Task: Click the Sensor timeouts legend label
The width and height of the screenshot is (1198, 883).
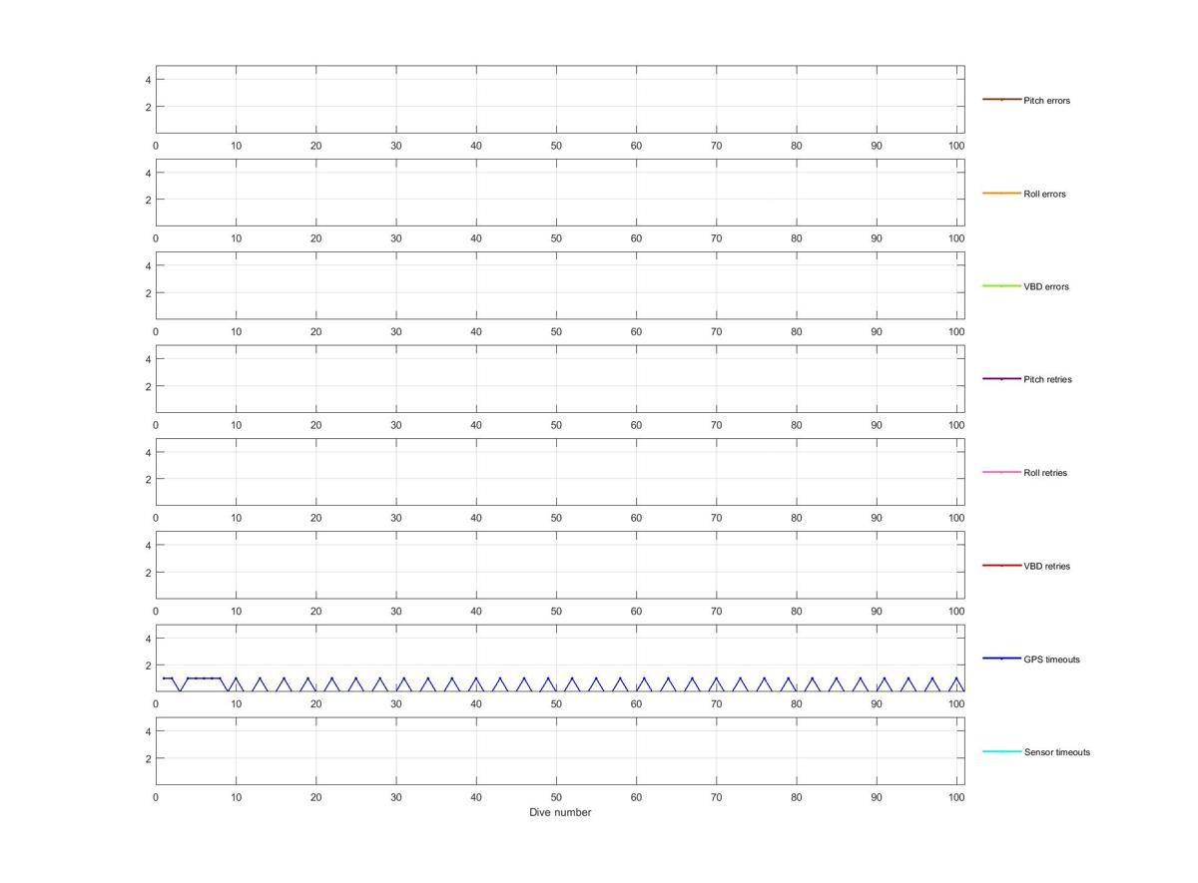Action: click(x=1057, y=752)
